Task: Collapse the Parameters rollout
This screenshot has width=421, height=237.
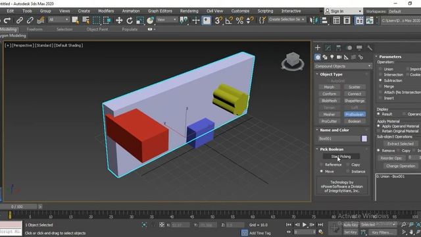Action: click(376, 57)
